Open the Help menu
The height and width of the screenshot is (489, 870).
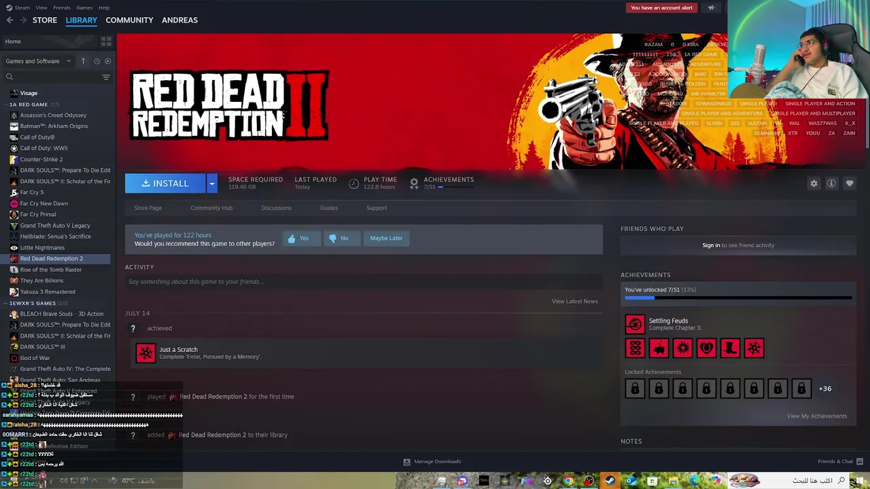click(x=104, y=8)
